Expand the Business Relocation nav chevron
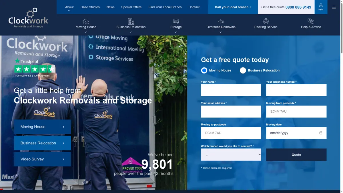This screenshot has height=193, width=343. point(131,32)
